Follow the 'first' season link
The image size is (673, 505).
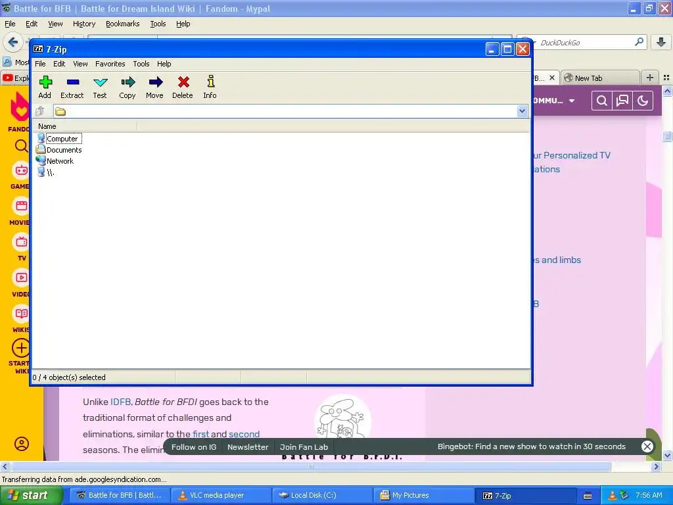(x=200, y=434)
